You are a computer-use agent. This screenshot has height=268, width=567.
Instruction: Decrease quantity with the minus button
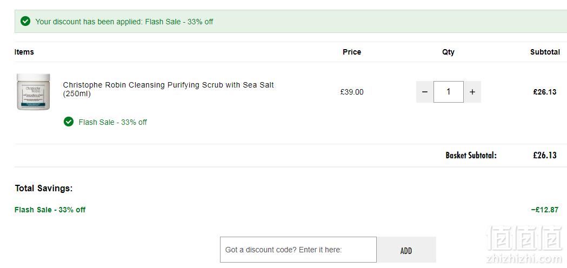[x=425, y=92]
